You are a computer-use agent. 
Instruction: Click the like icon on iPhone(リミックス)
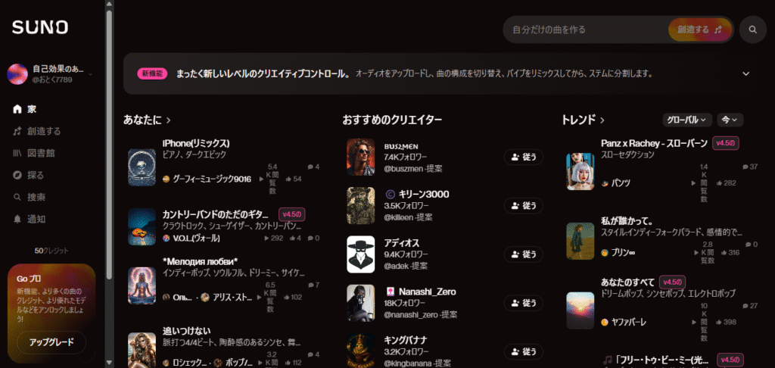288,179
